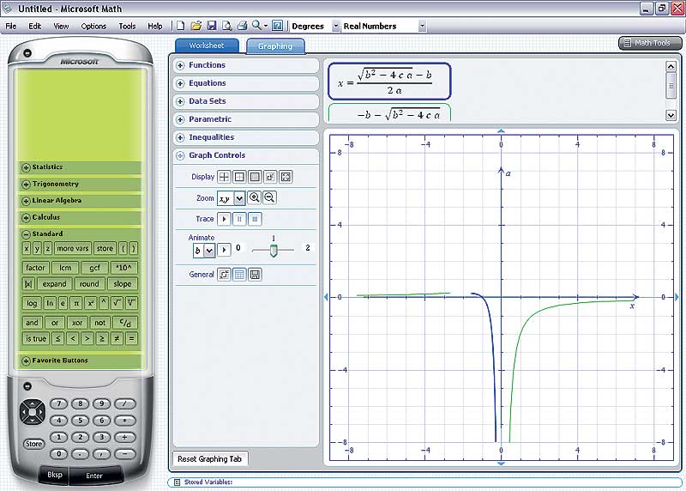
Task: Open the File menu
Action: click(x=10, y=27)
